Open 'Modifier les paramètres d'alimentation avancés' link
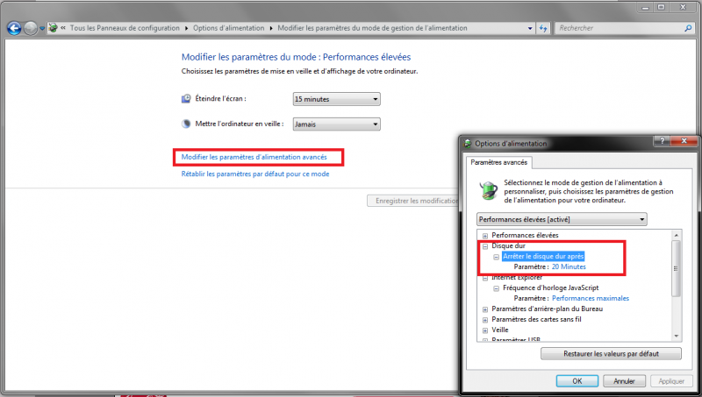Image resolution: width=702 pixels, height=397 pixels. click(254, 157)
